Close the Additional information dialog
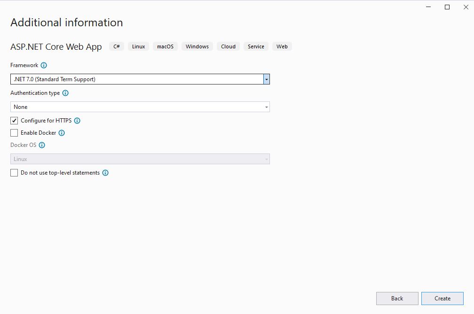 click(466, 7)
